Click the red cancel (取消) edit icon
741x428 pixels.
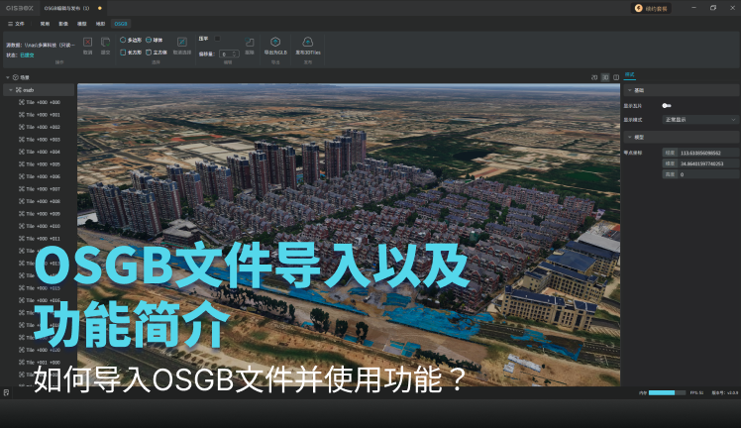[87, 43]
